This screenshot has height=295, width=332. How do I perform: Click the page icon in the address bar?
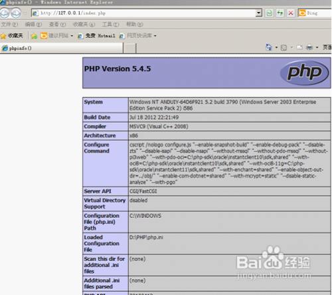35,13
